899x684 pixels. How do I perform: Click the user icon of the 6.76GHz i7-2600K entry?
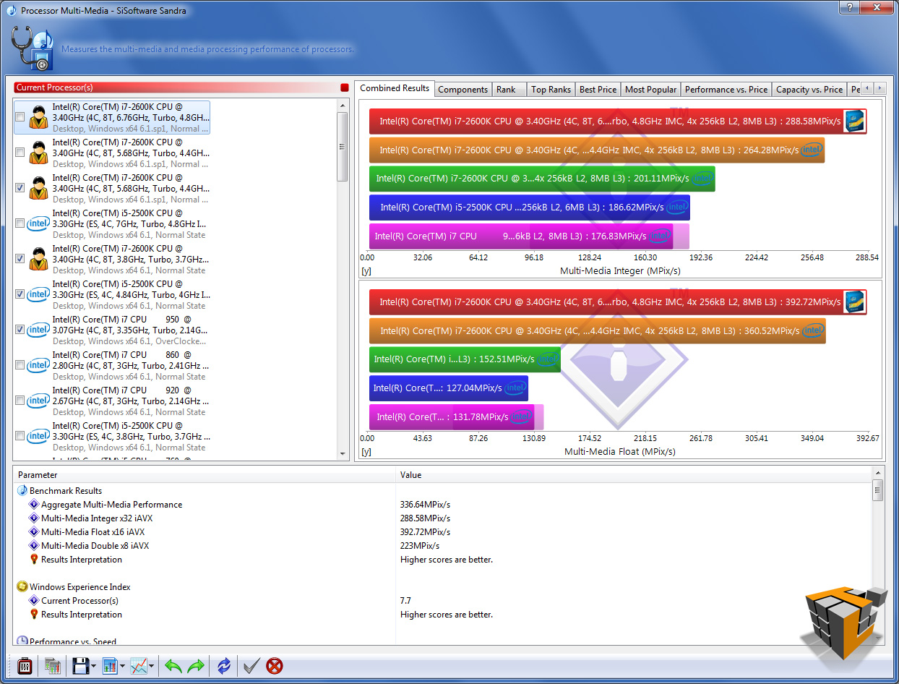point(38,117)
